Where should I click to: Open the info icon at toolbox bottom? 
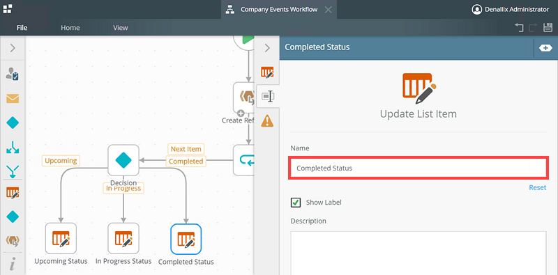(x=13, y=265)
